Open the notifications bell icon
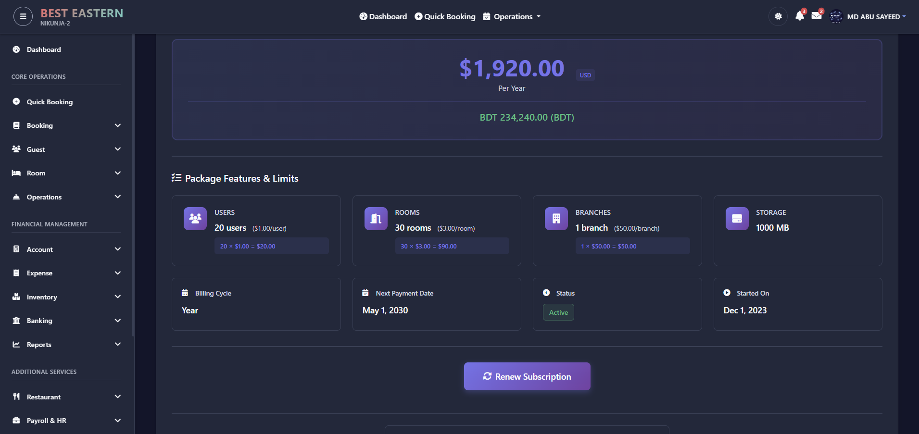 tap(799, 16)
